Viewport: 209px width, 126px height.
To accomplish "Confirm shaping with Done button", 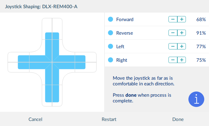I will point(178,119).
